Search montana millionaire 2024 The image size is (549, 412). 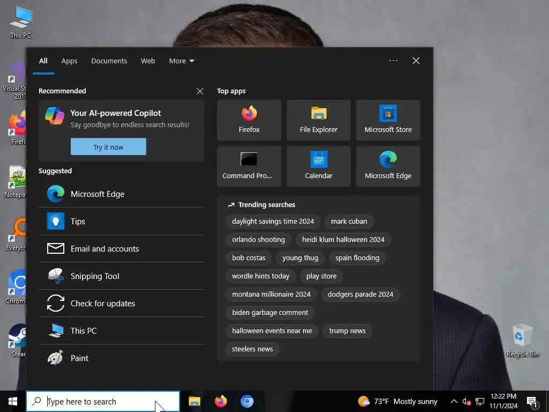click(271, 295)
